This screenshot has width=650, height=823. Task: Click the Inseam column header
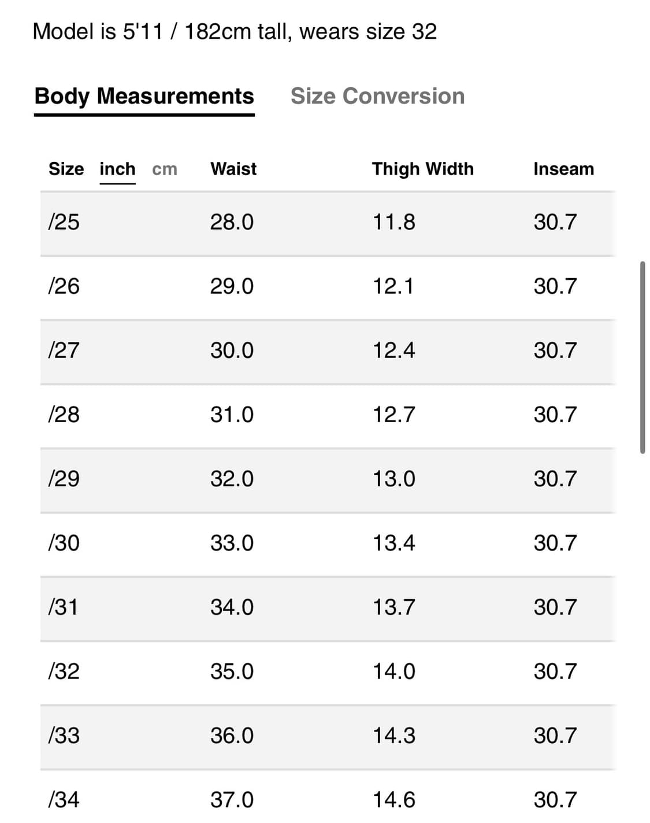pos(563,169)
